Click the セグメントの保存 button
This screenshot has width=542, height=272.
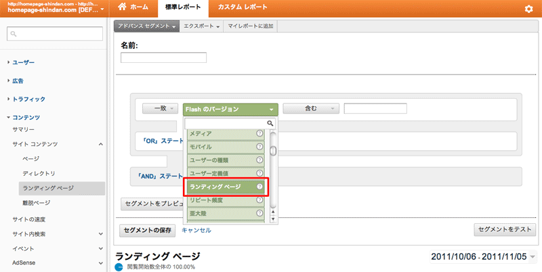148,230
